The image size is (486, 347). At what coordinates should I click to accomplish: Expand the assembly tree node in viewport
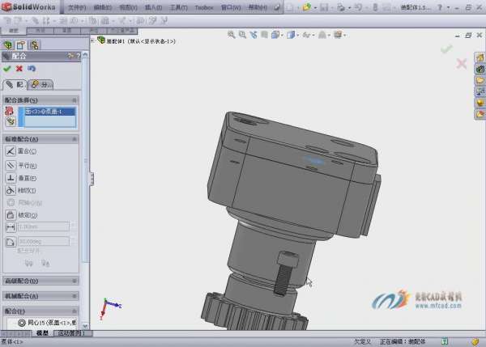tap(93, 40)
